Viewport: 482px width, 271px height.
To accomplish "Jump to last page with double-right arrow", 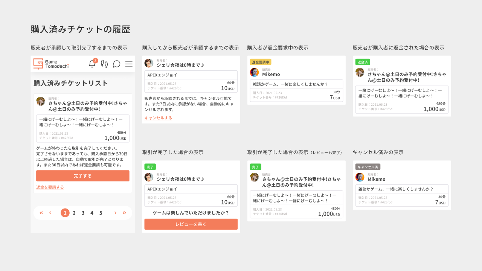I will pos(124,213).
